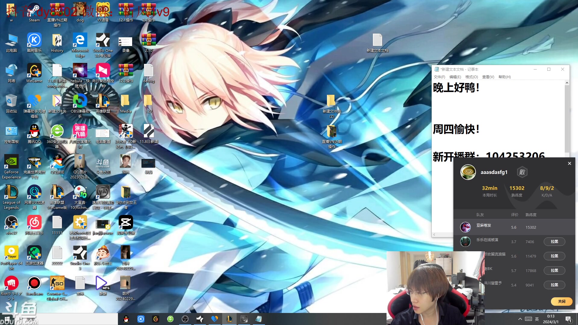This screenshot has height=325, width=578.
Task: Open PotPlayer 64 bit desktop shortcut
Action: pos(11,258)
